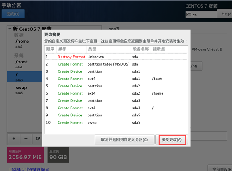Collapse the new CentOS 7 installation tree
Screen dimensions: 232x171
(x=10, y=29)
